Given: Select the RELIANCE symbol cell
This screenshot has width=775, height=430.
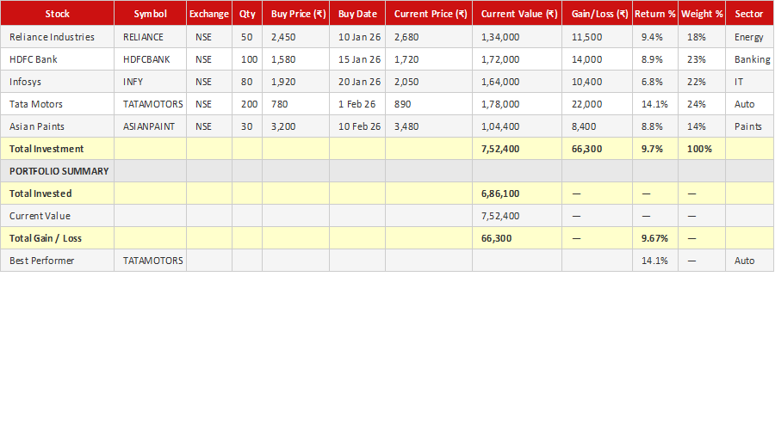Looking at the screenshot, I should 150,37.
